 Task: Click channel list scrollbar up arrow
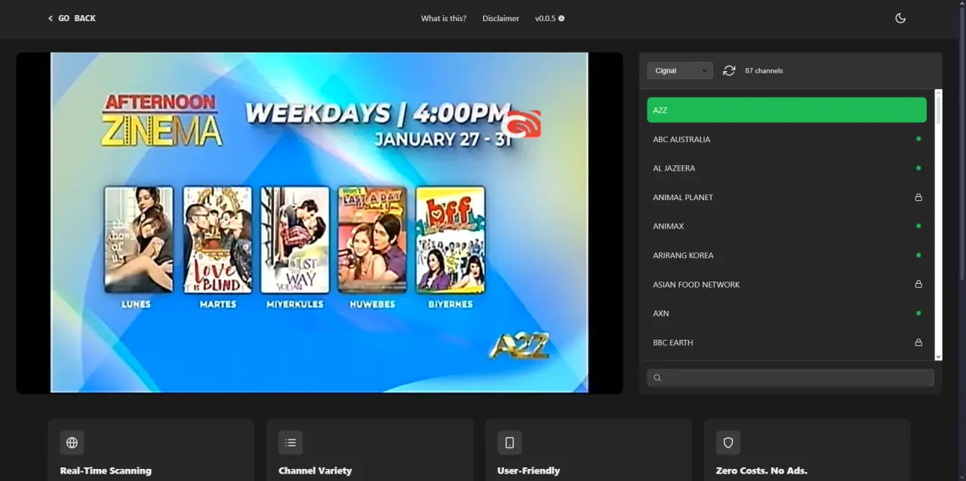tap(938, 94)
